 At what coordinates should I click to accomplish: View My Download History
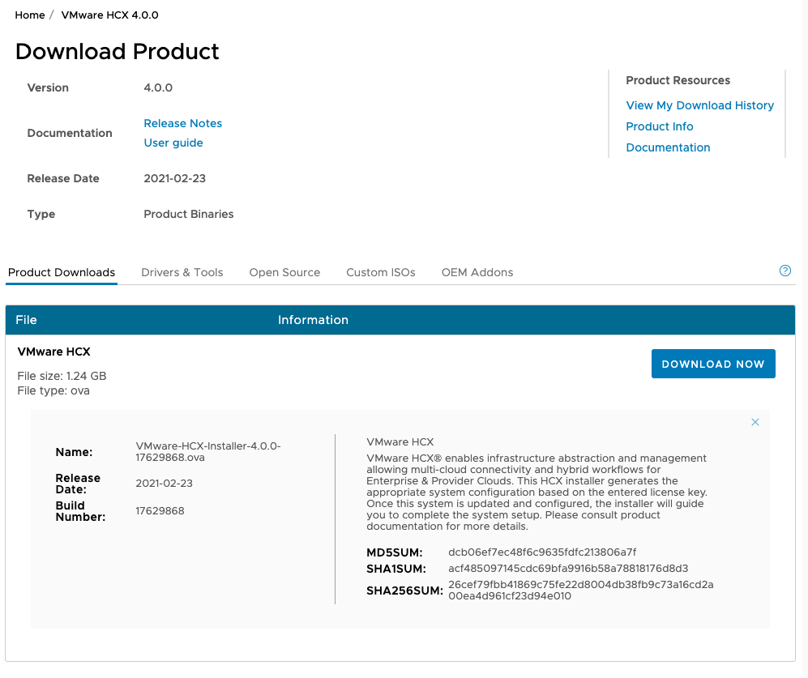[x=699, y=105]
